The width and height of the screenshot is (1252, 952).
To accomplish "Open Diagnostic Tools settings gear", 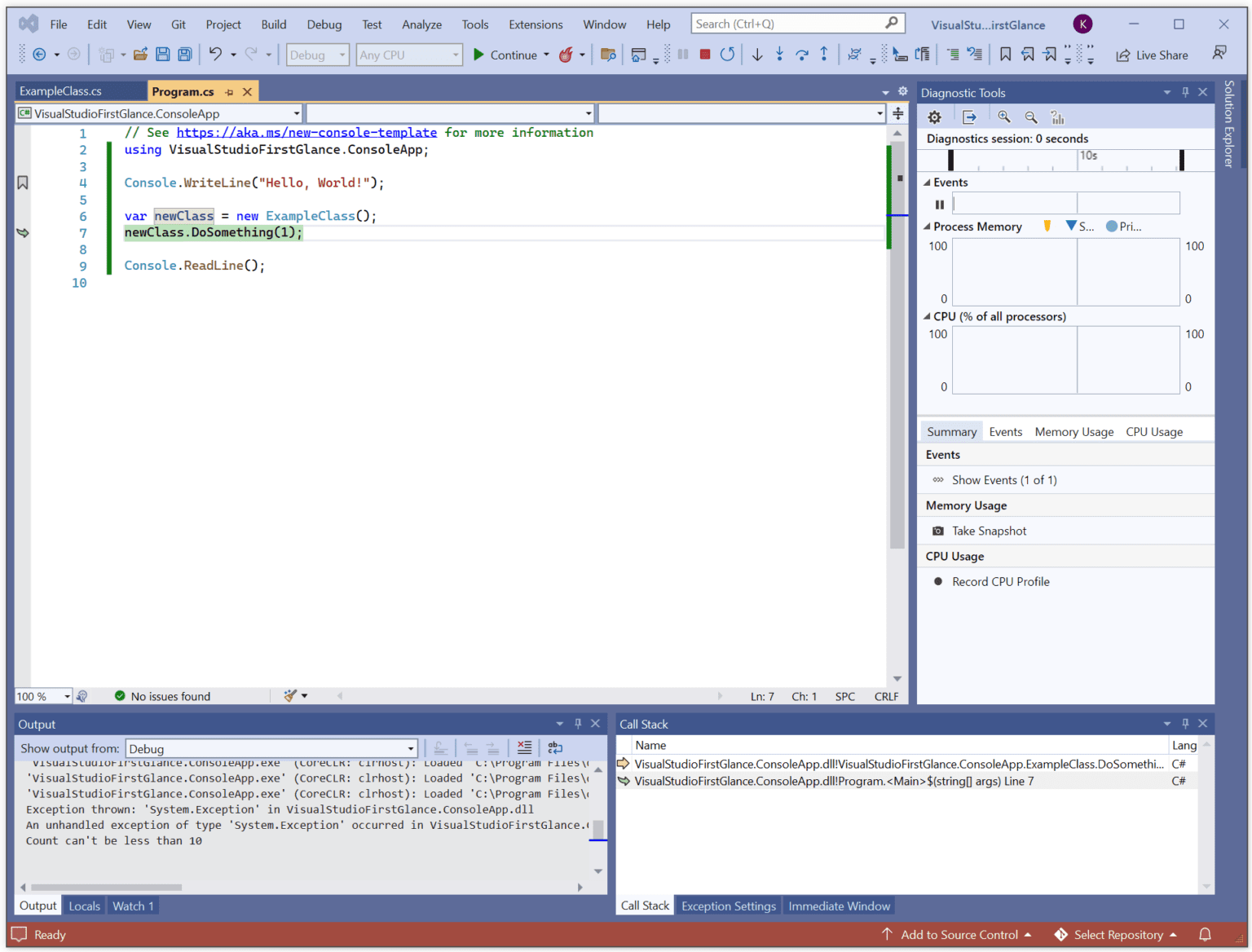I will click(934, 116).
